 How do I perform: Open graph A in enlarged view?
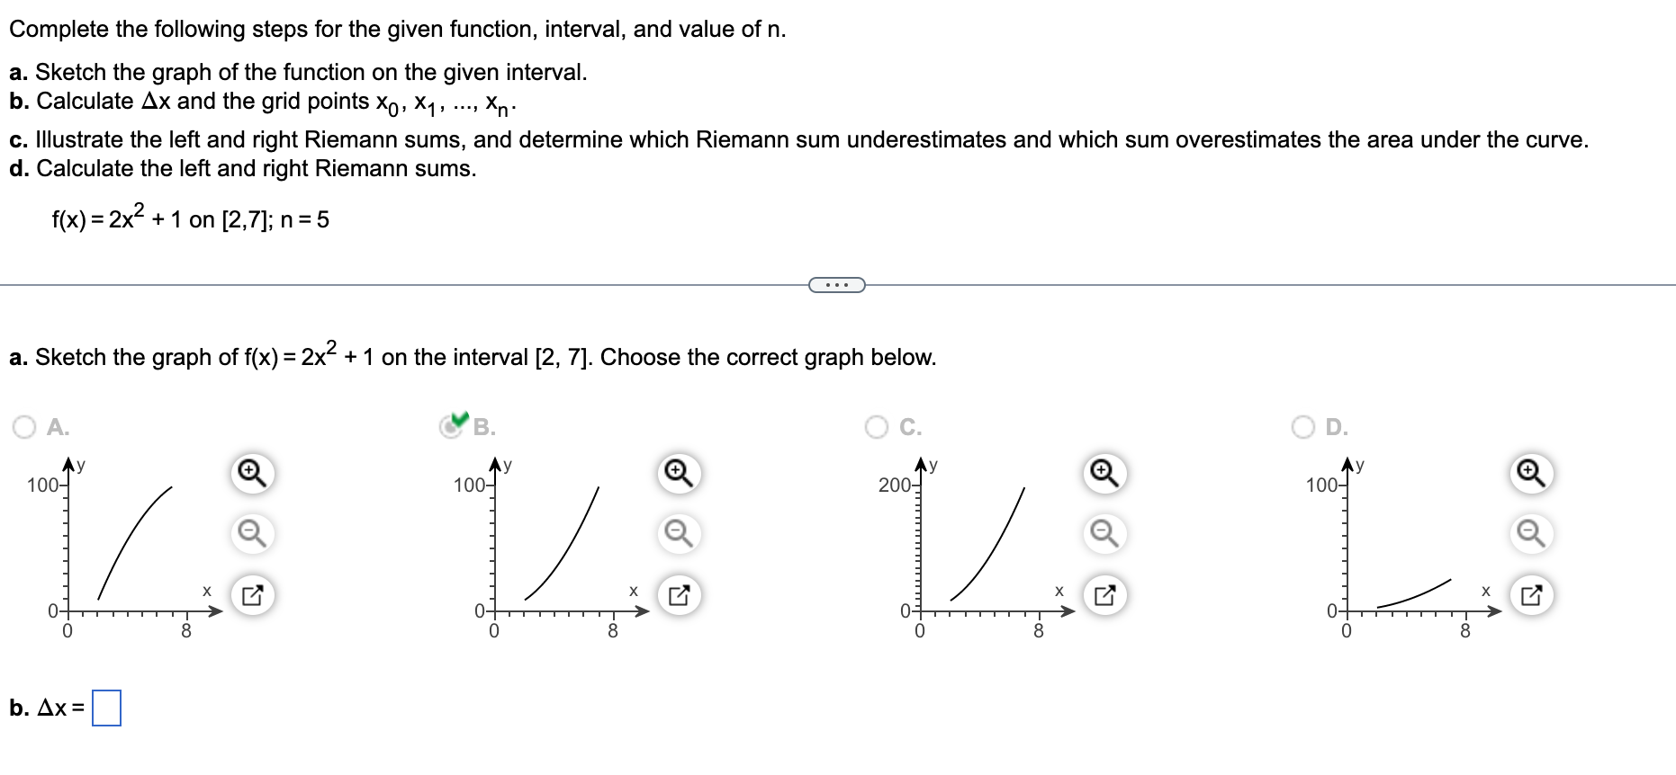click(250, 593)
